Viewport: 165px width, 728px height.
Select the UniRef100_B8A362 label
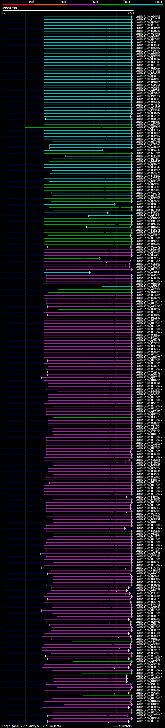coord(148,74)
